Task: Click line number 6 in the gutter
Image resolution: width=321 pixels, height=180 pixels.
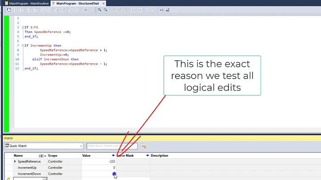Action: point(18,41)
